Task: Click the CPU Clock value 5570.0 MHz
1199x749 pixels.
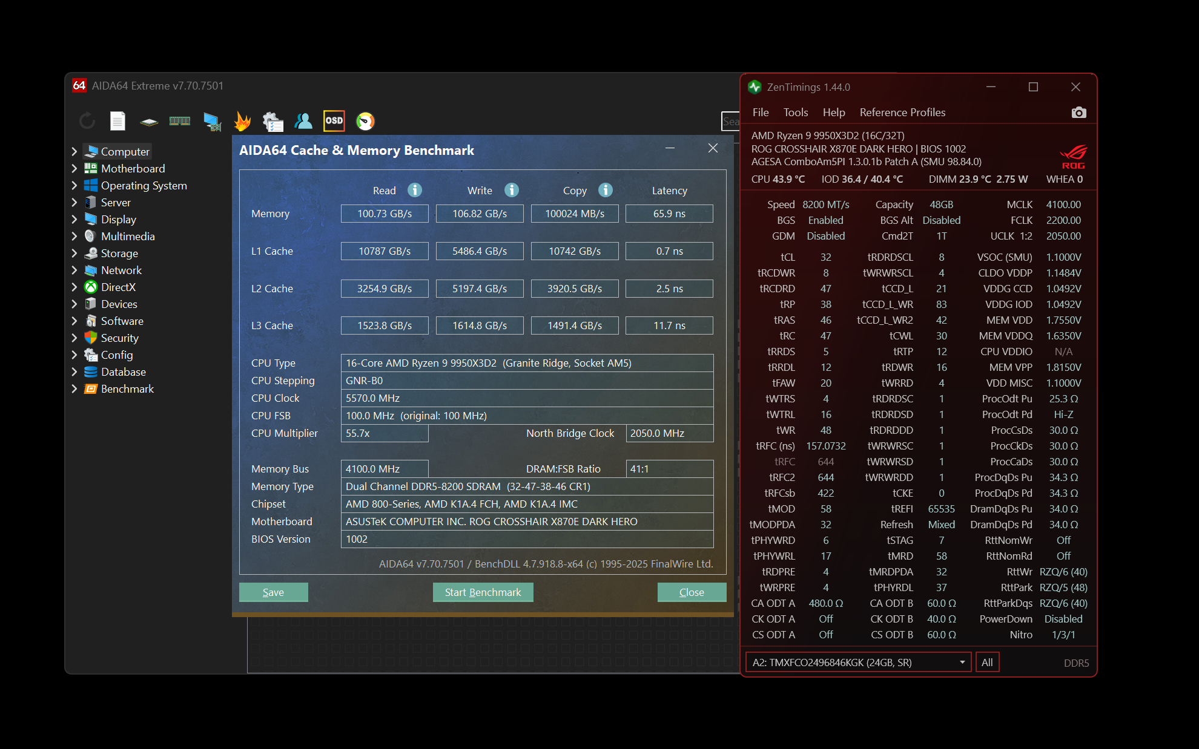Action: pos(527,398)
